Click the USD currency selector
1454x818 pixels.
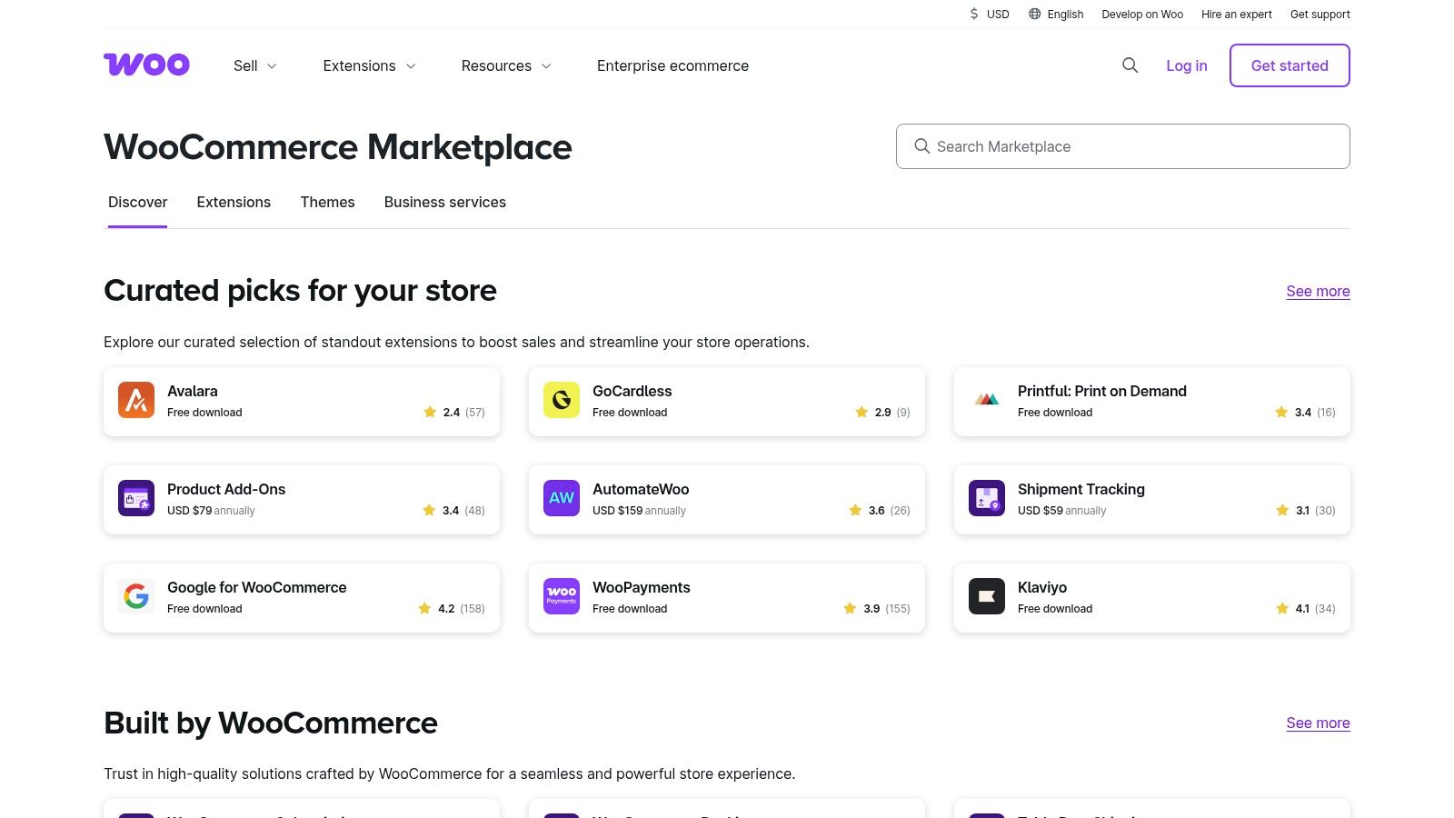[x=989, y=14]
